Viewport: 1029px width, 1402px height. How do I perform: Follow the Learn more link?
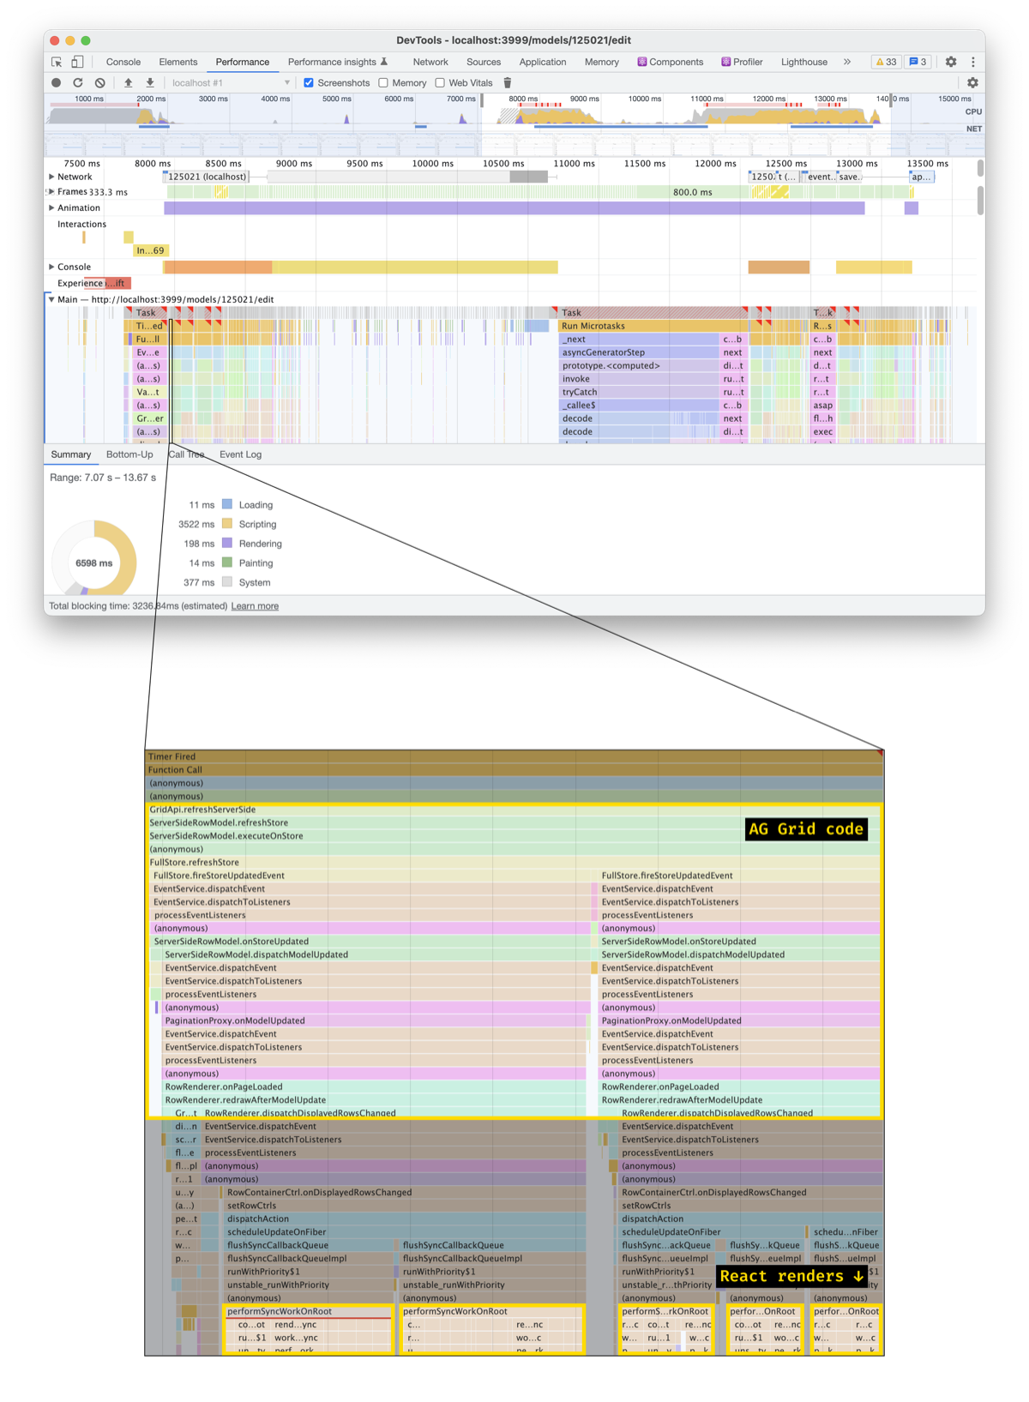[255, 606]
